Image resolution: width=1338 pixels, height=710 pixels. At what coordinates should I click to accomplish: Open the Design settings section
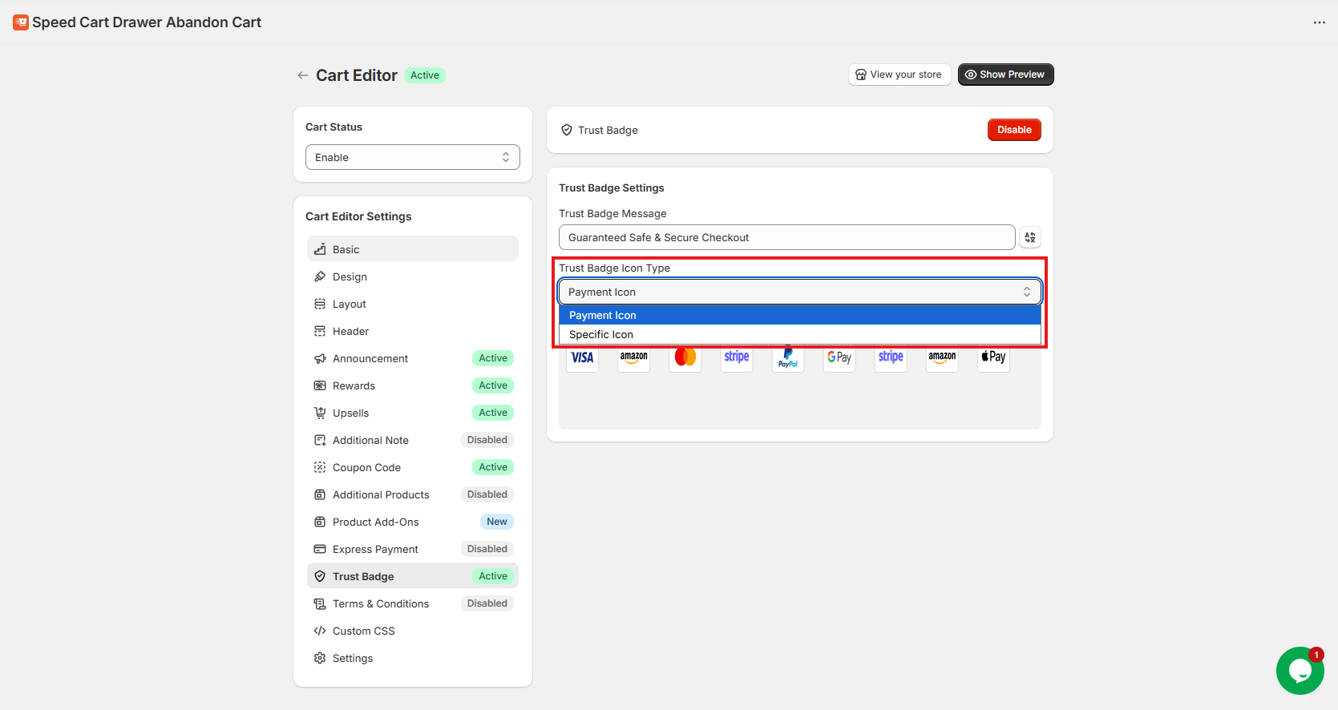(350, 277)
